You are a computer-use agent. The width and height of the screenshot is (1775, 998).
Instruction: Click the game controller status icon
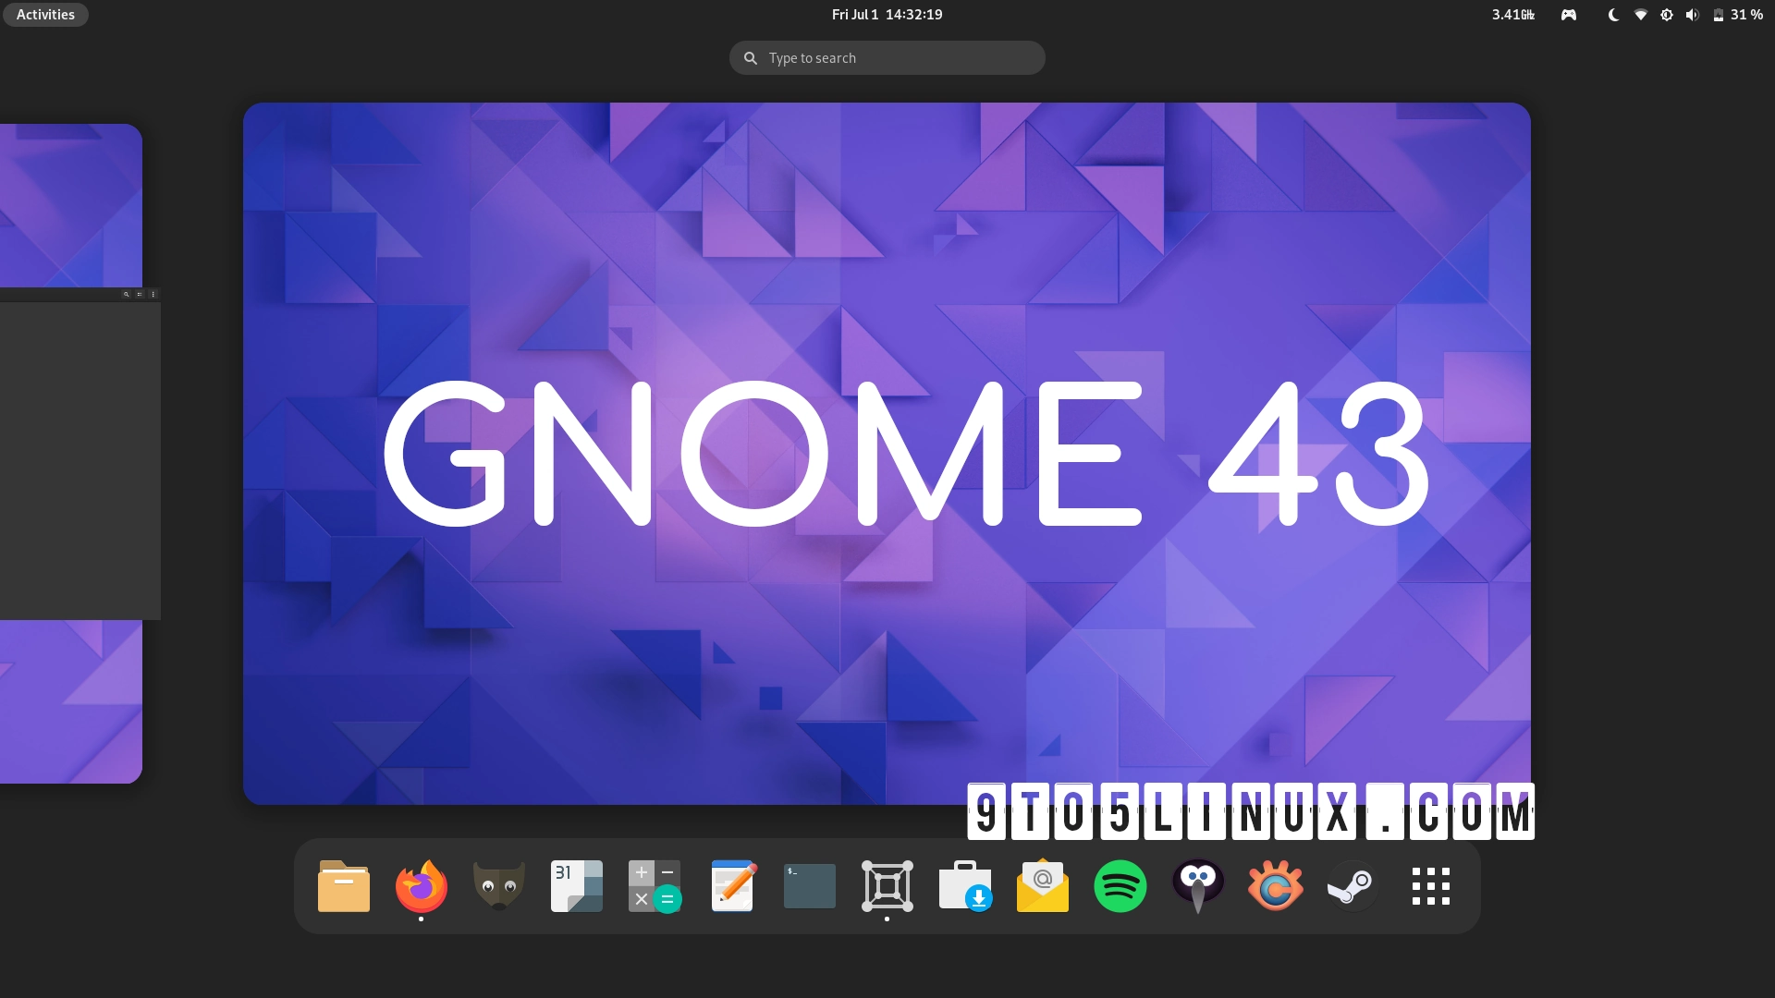1568,14
